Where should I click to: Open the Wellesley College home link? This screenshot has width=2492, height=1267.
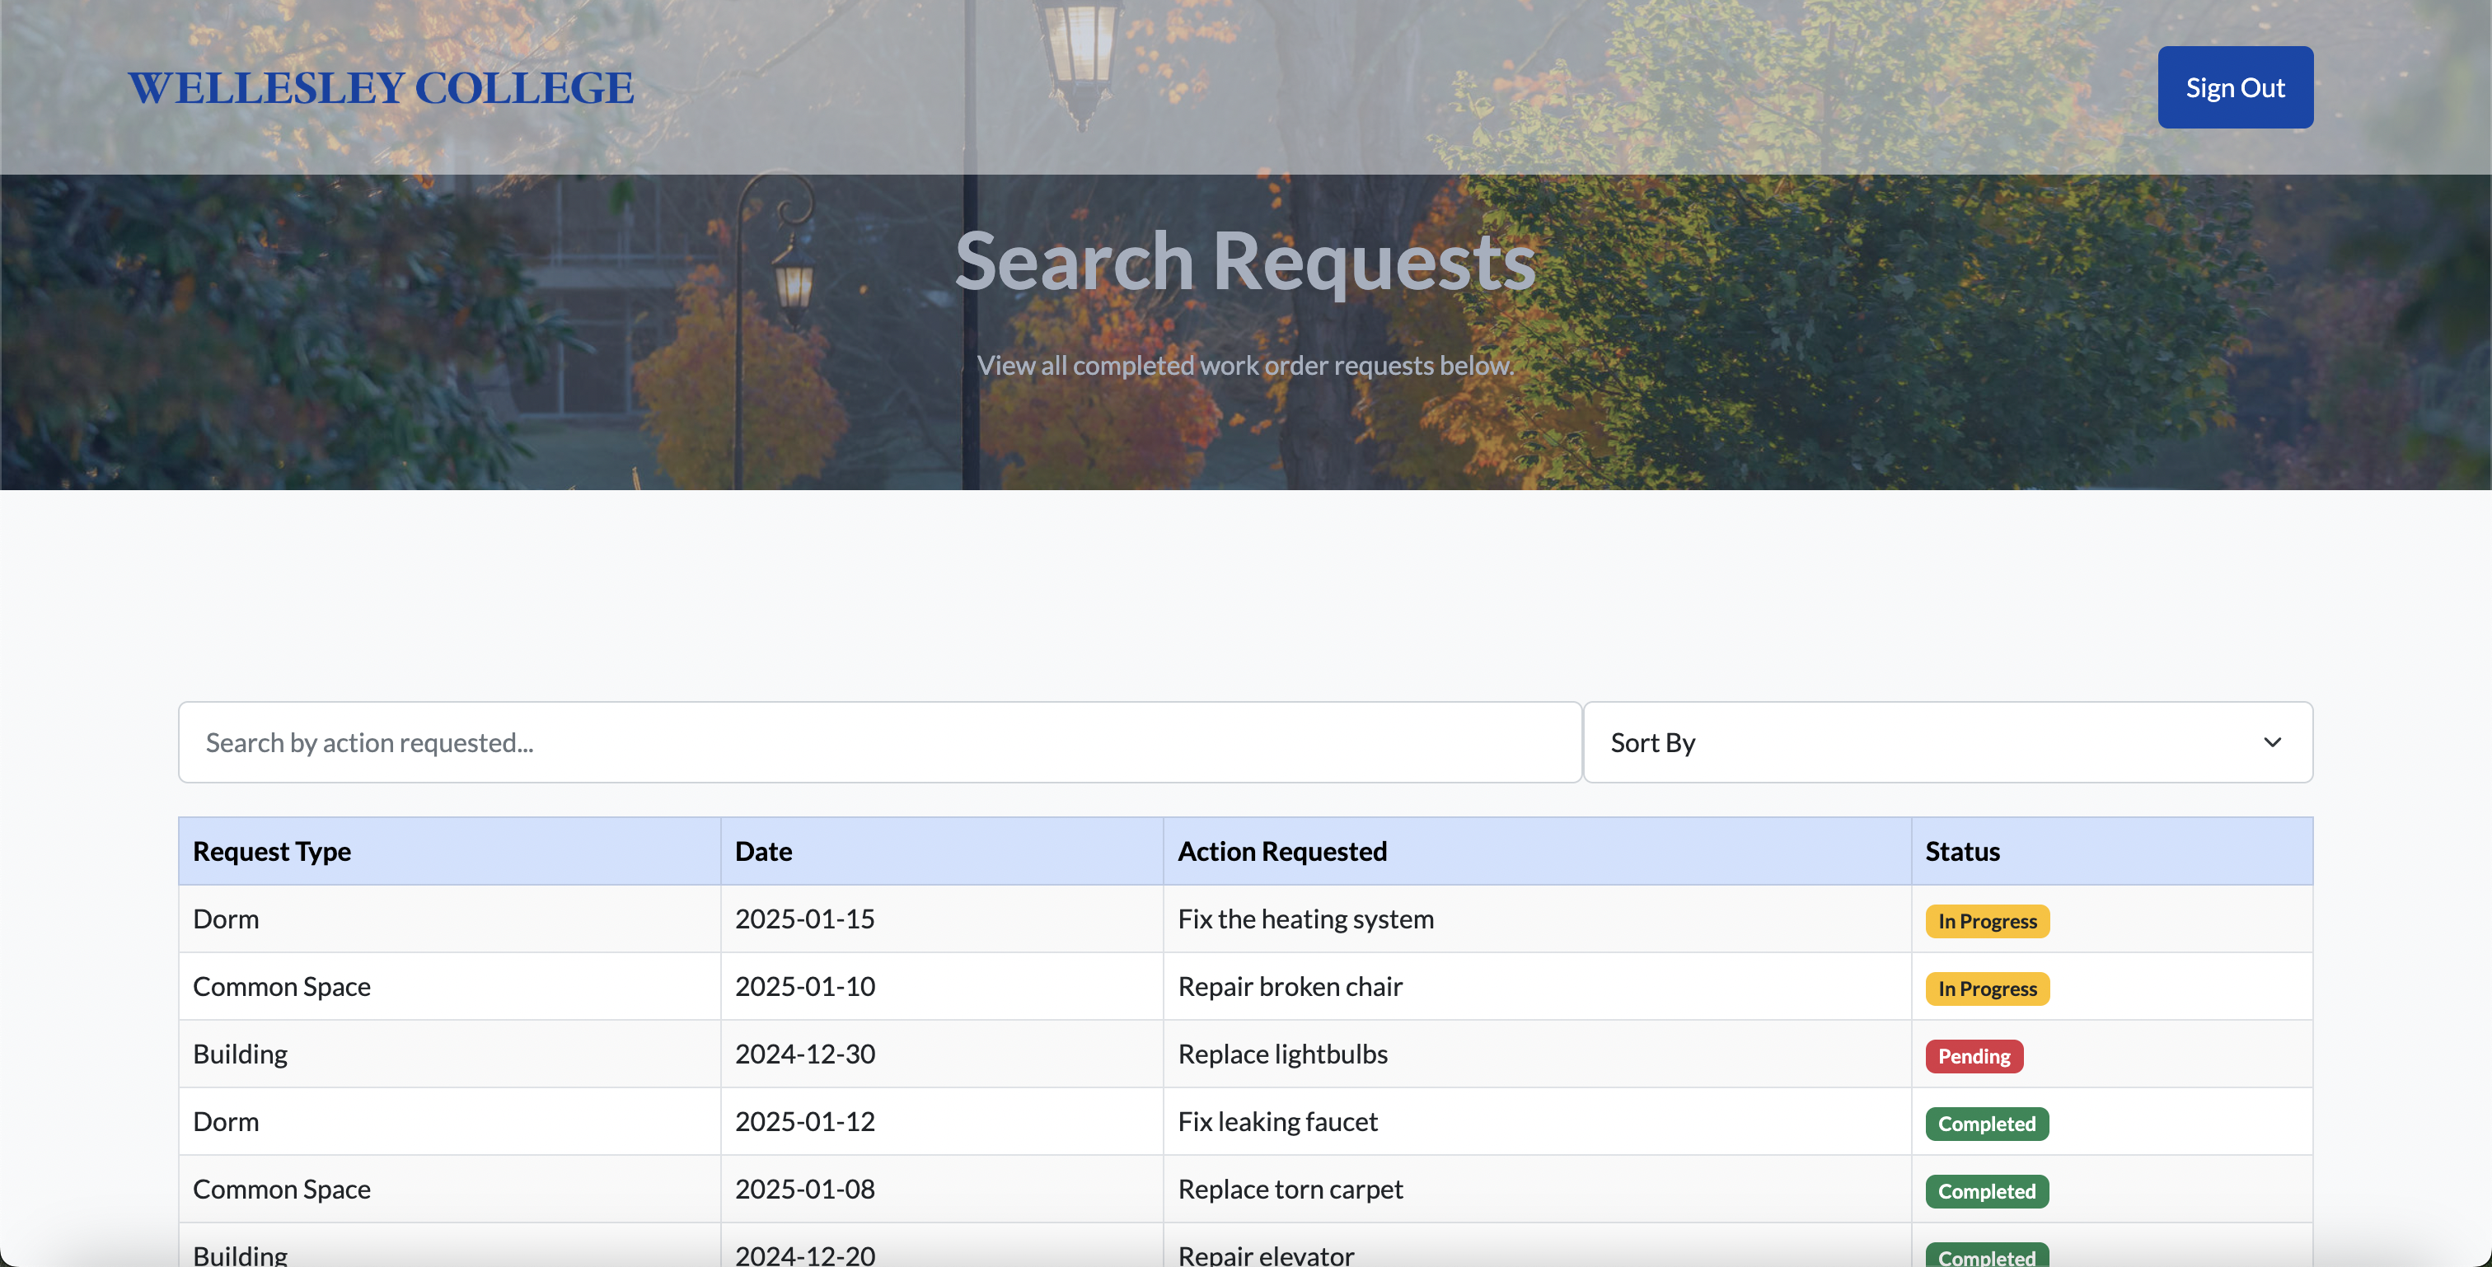click(382, 88)
